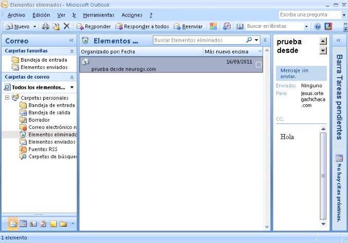The image size is (348, 243).
Task: Click the reading pane scroll down arrow
Action: pyautogui.click(x=323, y=224)
